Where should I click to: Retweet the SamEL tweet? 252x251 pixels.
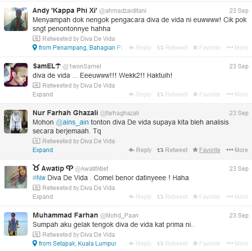(172, 94)
